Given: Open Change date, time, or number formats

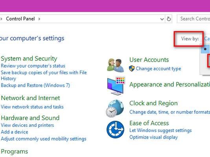Looking at the screenshot, I should point(169,112).
